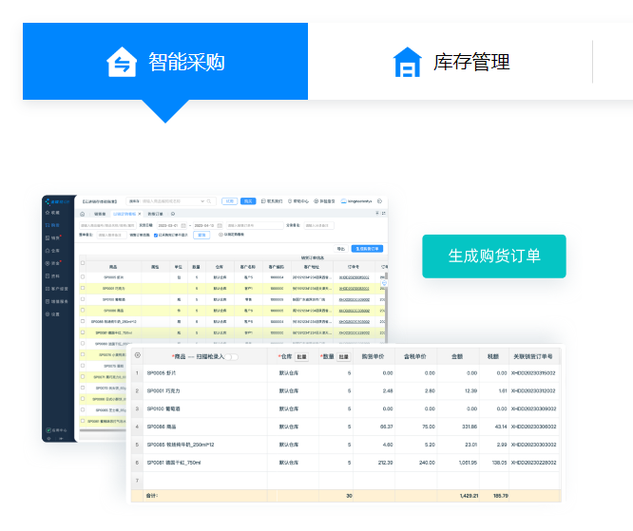
Task: Check the SP0085 250ml*12 row checkbox
Action: [83, 322]
